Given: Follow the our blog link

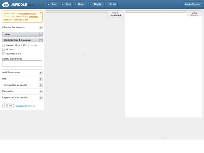Looking at the screenshot, I should tap(34, 16).
